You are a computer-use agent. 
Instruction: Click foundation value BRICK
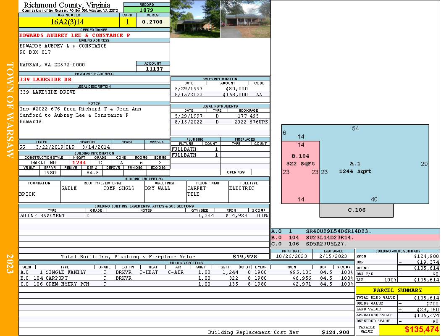click(x=27, y=194)
